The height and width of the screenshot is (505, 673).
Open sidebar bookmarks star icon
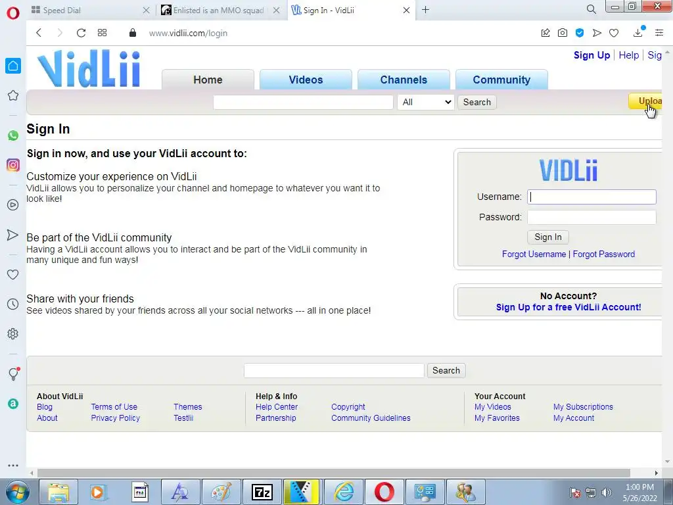pos(13,95)
